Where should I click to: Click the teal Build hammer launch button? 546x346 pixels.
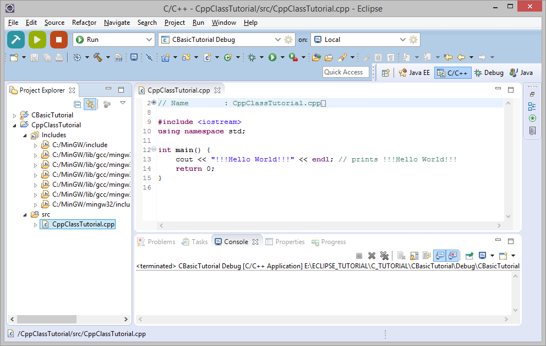click(16, 40)
